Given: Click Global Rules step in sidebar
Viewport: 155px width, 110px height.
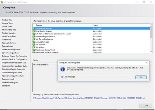Looking at the screenshot, I should pyautogui.click(x=7, y=26).
